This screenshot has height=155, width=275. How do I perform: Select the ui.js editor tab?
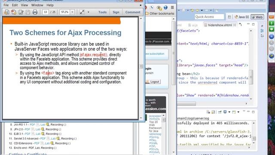[x=193, y=25]
